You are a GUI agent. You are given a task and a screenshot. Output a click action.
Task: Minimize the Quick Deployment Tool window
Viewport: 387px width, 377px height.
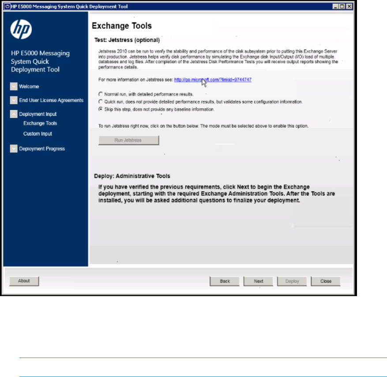pos(335,7)
